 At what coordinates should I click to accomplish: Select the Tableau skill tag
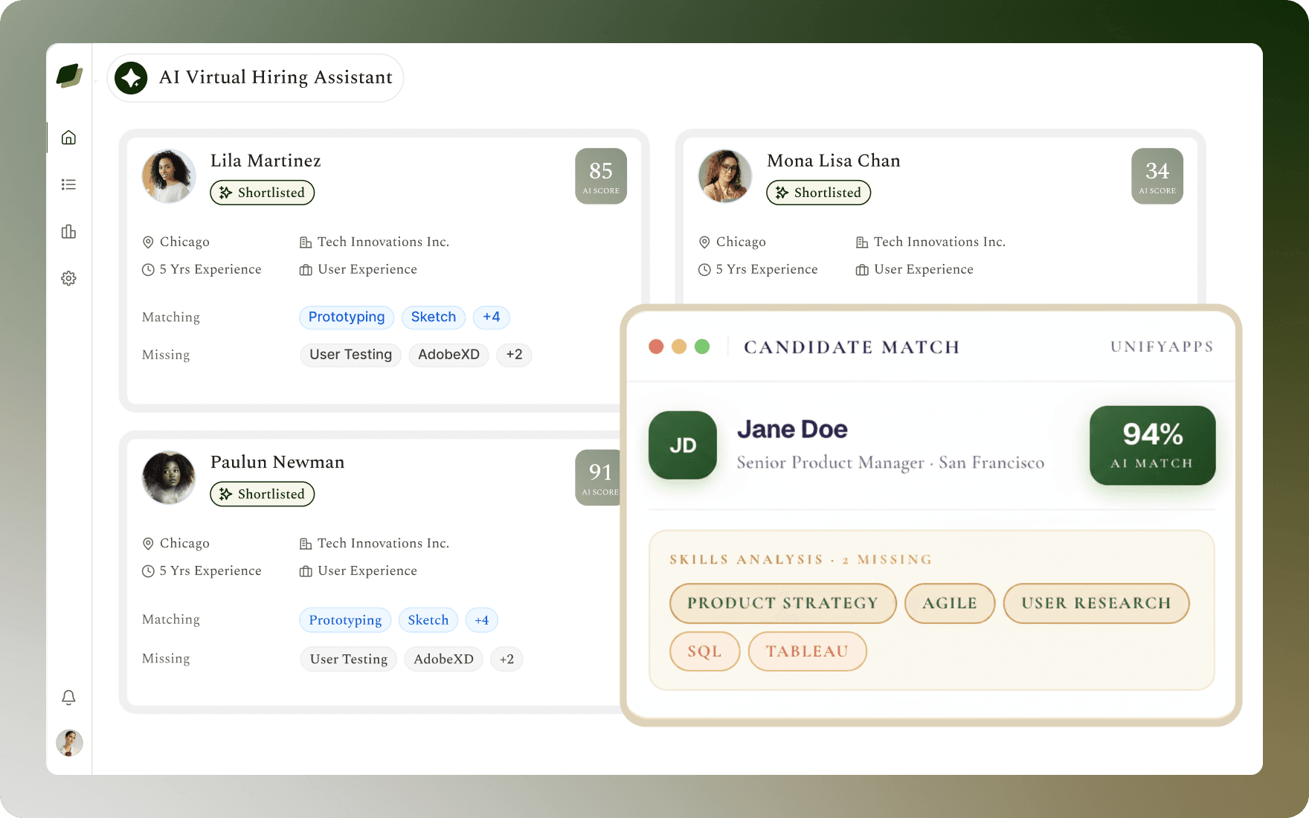(808, 651)
